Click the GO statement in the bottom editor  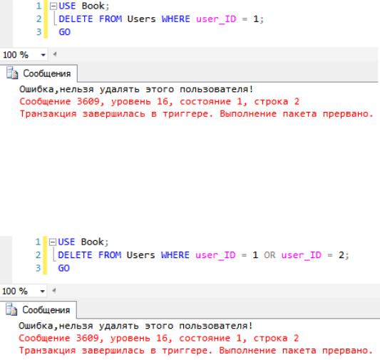tap(64, 268)
